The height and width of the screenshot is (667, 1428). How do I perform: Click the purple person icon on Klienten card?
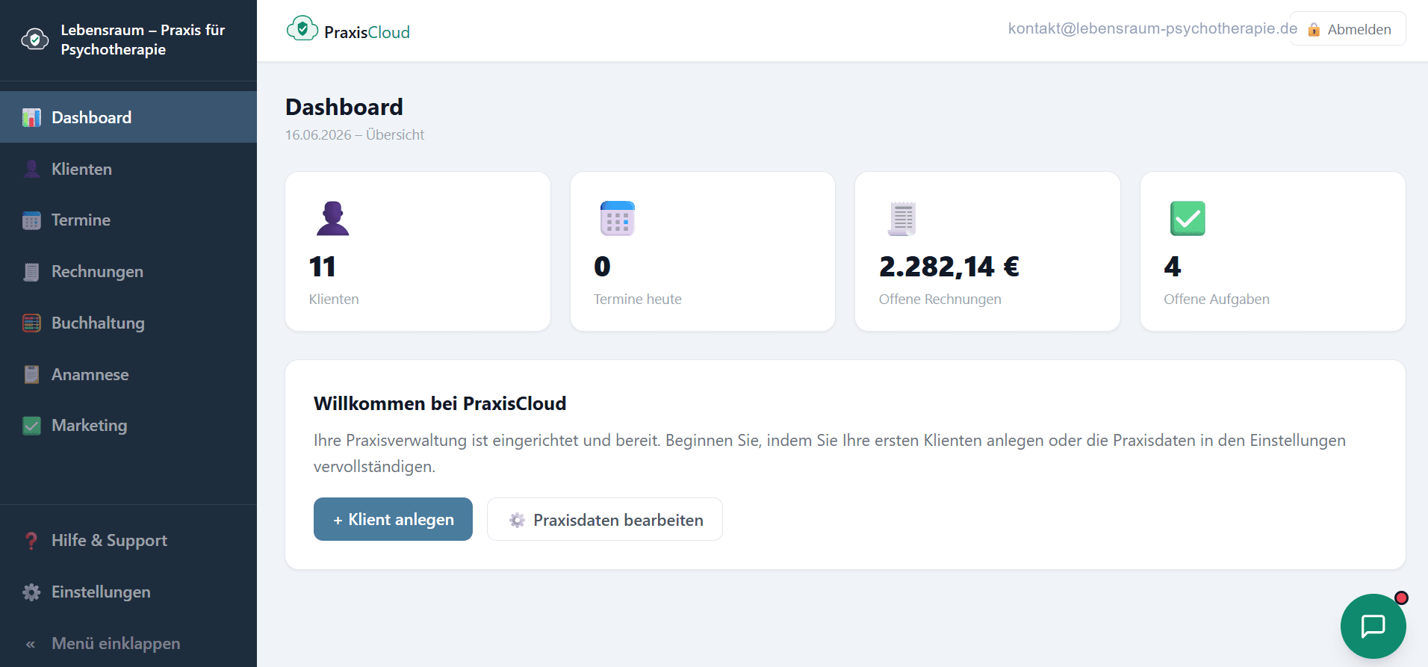pyautogui.click(x=333, y=218)
